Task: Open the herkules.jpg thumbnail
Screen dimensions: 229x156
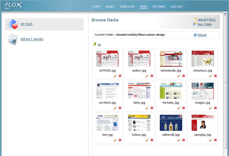Action: (x=171, y=91)
